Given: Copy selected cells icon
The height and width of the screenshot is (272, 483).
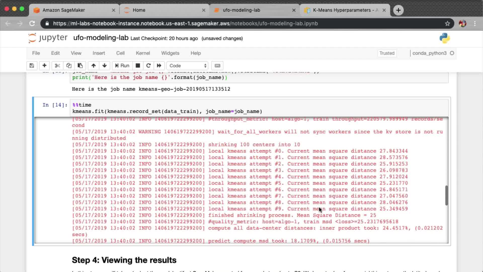Looking at the screenshot, I should (69, 66).
